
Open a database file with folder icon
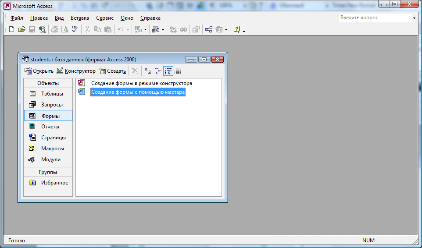click(21, 29)
